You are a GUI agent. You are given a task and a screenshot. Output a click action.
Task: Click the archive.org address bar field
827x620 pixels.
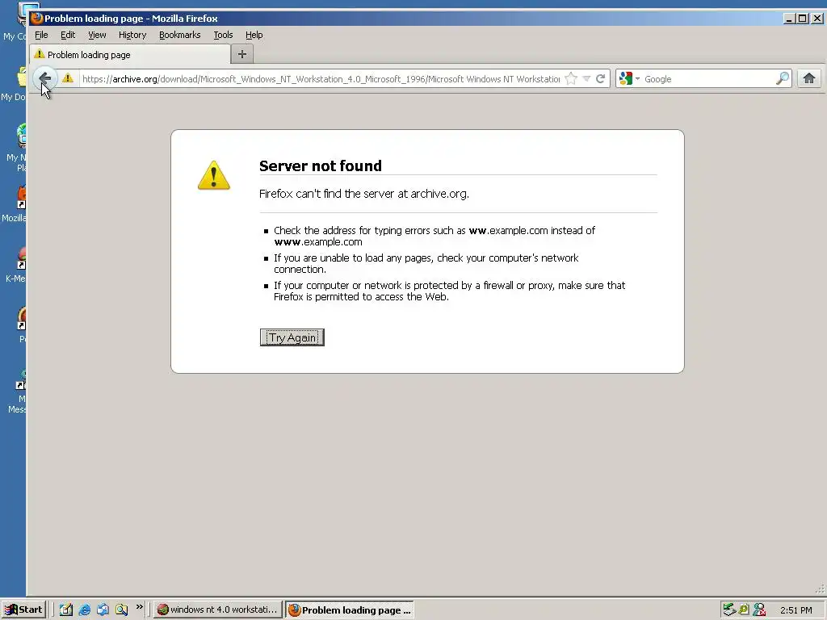(320, 79)
